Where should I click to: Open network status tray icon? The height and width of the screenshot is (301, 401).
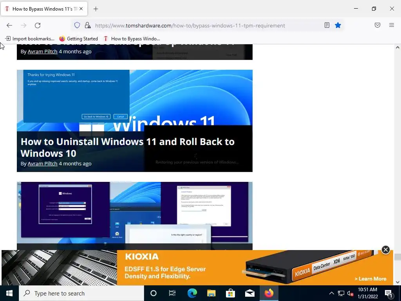[341, 293]
